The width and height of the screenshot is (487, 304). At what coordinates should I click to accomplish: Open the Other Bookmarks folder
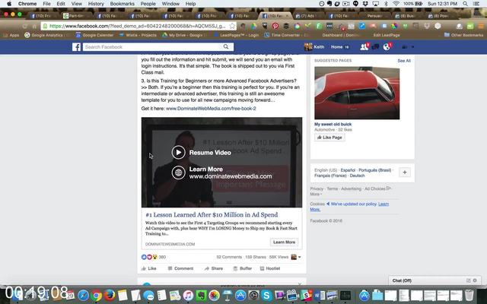pyautogui.click(x=463, y=35)
